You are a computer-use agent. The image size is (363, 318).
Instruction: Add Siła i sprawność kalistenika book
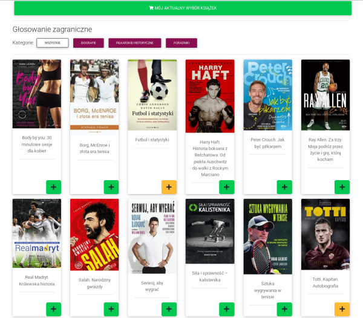point(227,309)
